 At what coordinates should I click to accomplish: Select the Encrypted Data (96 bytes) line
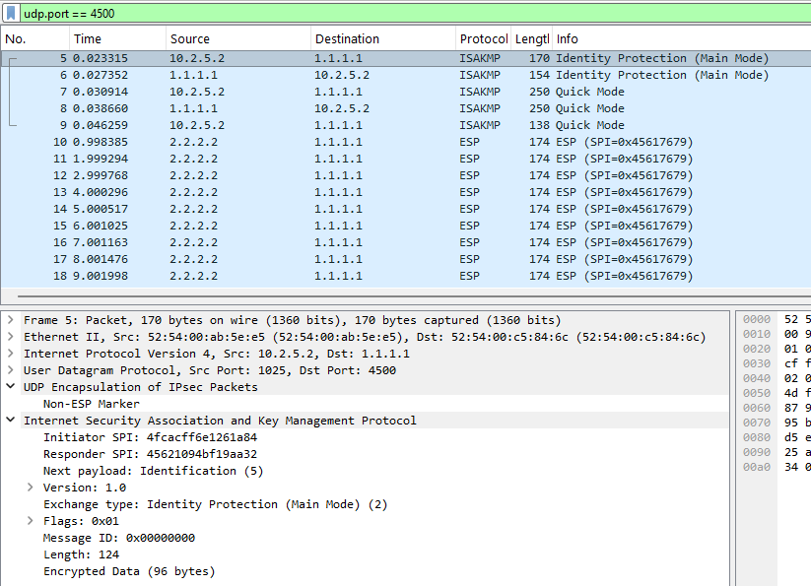click(x=128, y=571)
